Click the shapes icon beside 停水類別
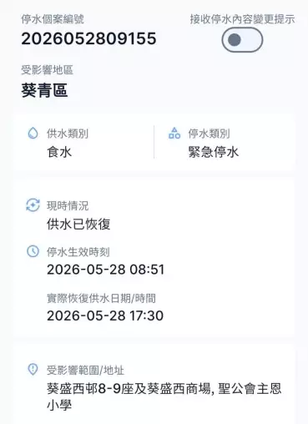This screenshot has height=424, width=308. [174, 133]
